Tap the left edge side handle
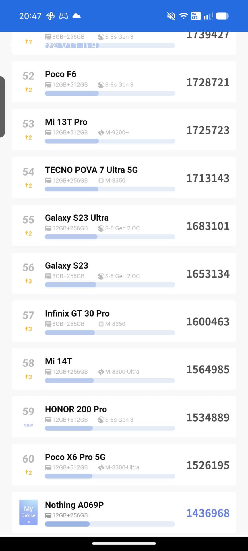248x551 pixels. [2, 107]
